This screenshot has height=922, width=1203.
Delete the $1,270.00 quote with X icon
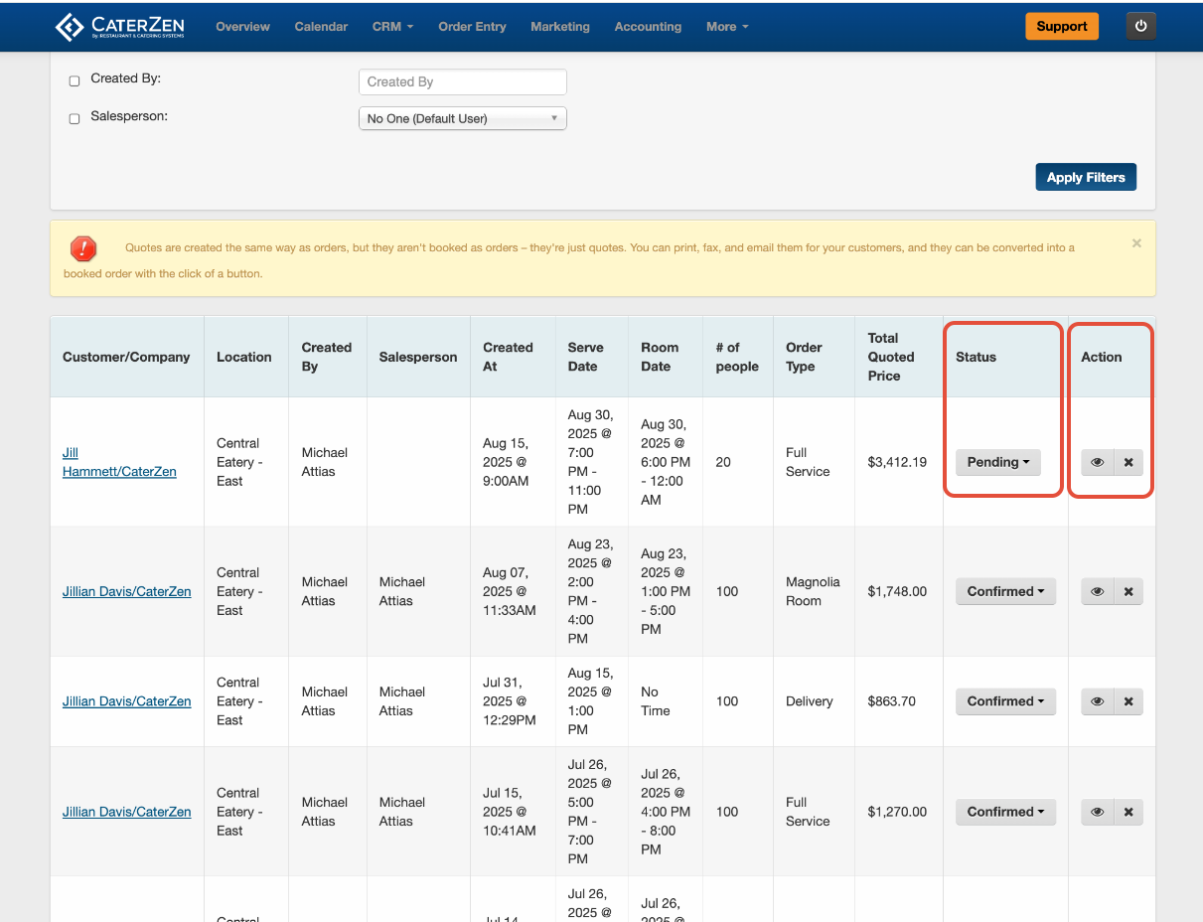[1128, 812]
